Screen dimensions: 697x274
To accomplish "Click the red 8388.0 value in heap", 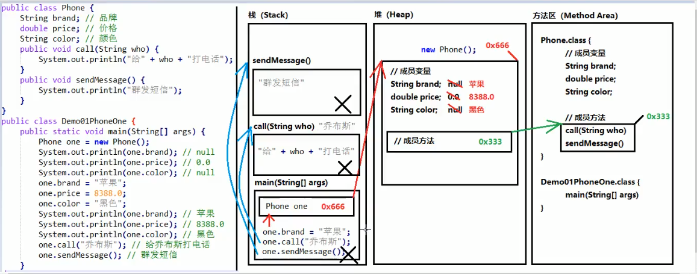I will [481, 97].
